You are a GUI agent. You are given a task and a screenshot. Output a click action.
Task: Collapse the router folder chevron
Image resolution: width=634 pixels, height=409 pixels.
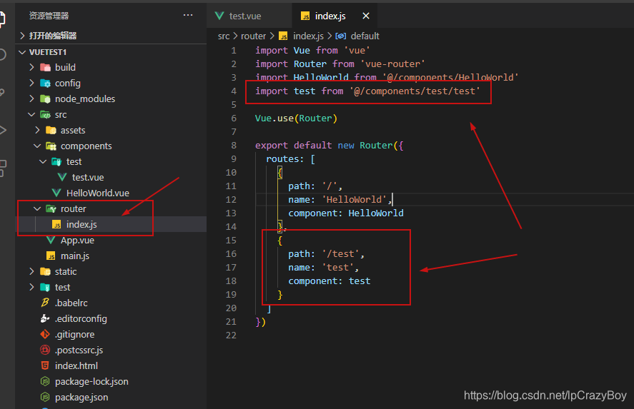click(37, 208)
